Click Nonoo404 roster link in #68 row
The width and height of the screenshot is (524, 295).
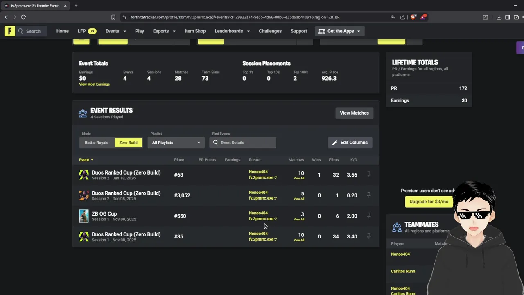pyautogui.click(x=258, y=172)
